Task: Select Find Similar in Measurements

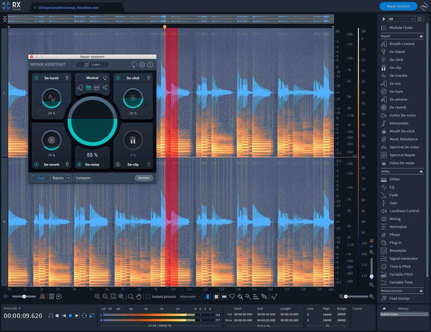Action: coord(395,299)
